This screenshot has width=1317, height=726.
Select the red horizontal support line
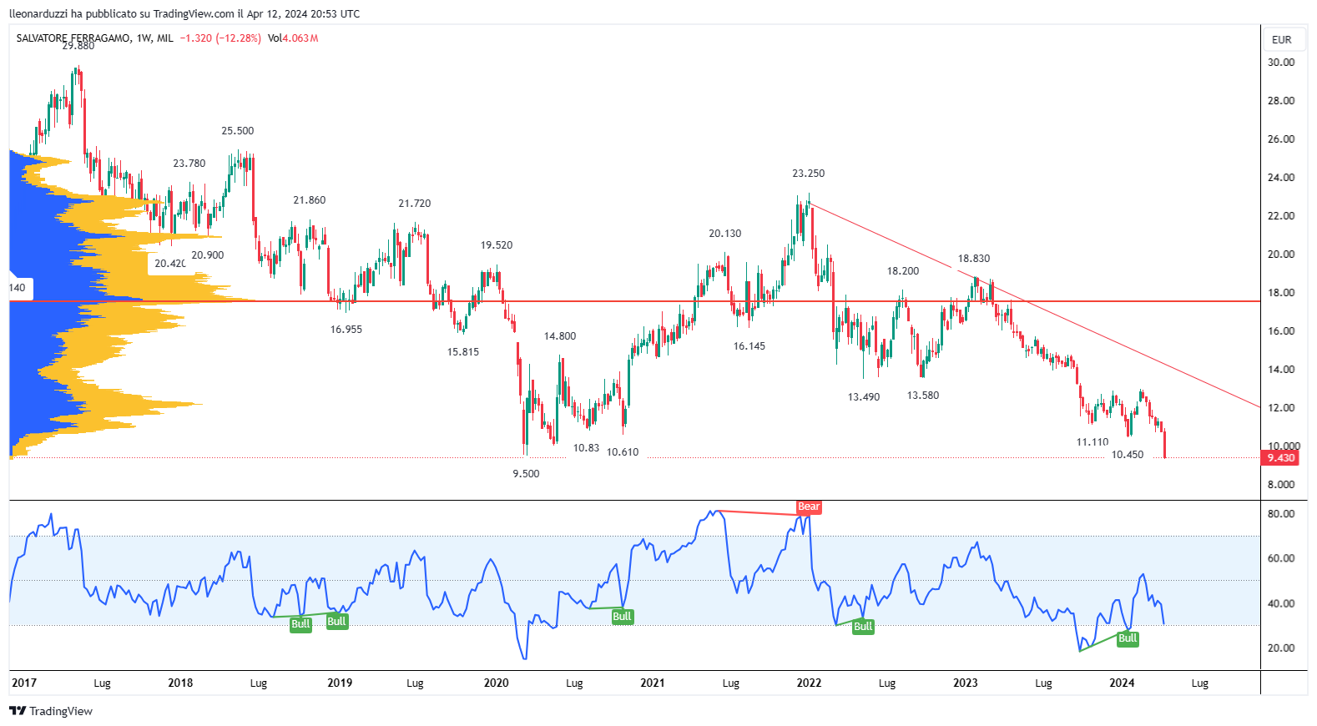[634, 301]
